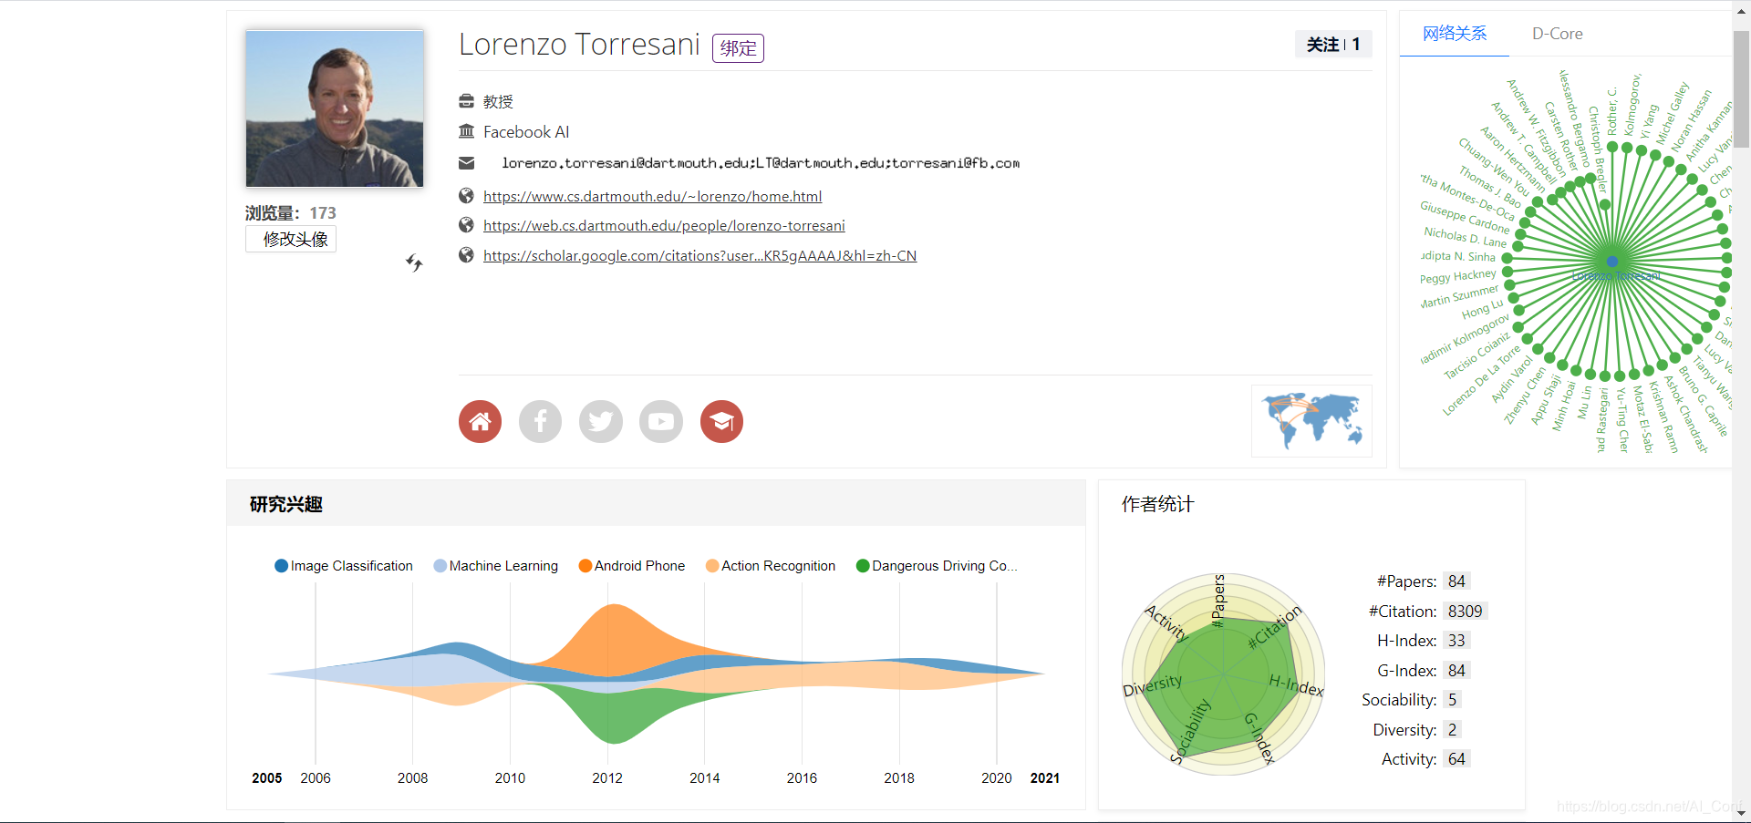This screenshot has width=1751, height=823.
Task: Click the Martin Szummer collaborator label
Action: 1459,296
